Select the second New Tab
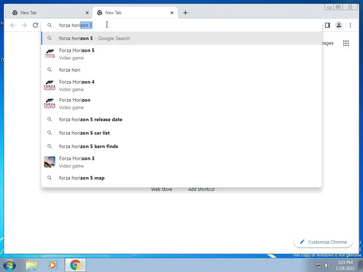 coord(135,13)
